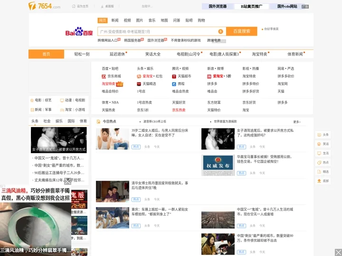Click the red icon before 爱淘宝·5折
This screenshot has width=342, height=256.
209,76
